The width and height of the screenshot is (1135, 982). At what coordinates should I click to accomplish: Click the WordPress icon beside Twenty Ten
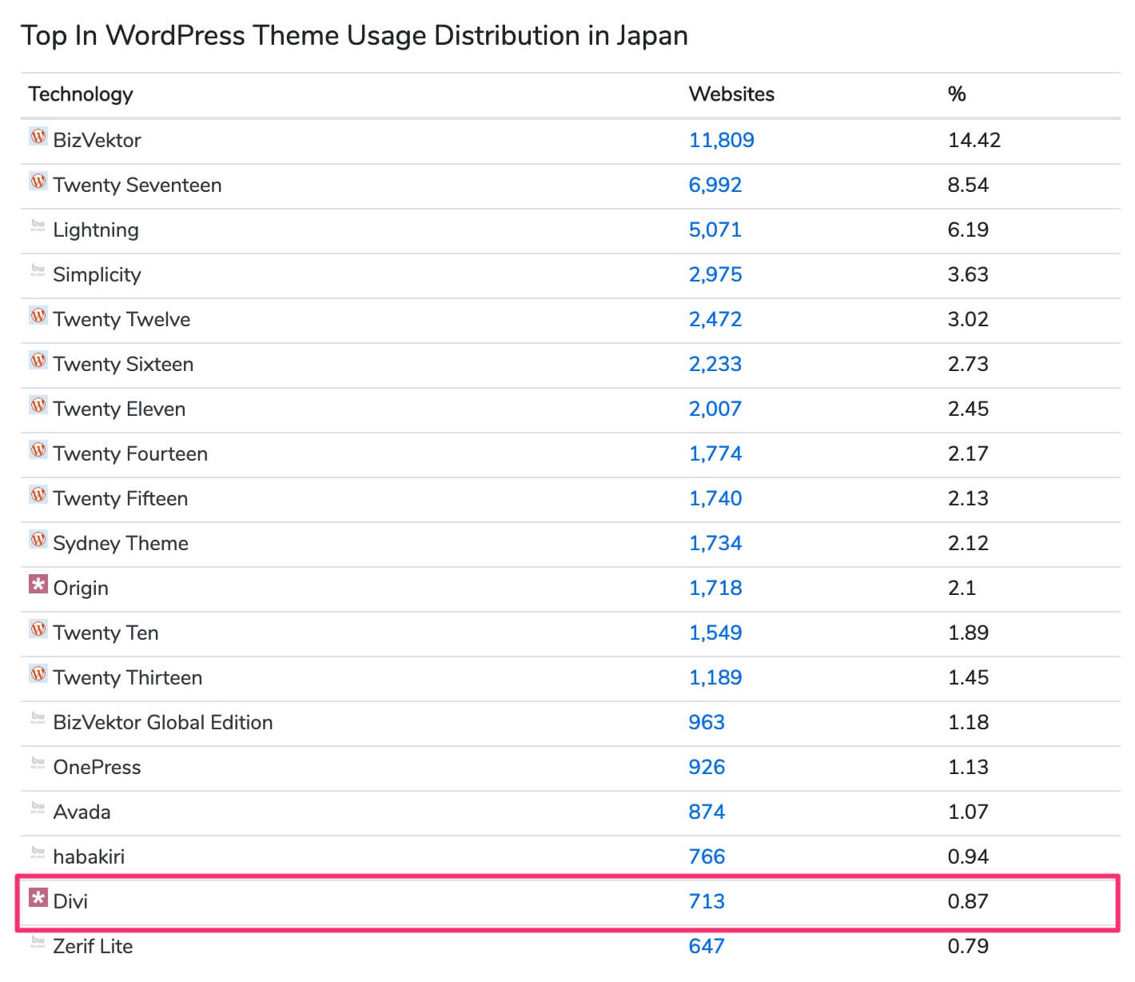click(38, 629)
